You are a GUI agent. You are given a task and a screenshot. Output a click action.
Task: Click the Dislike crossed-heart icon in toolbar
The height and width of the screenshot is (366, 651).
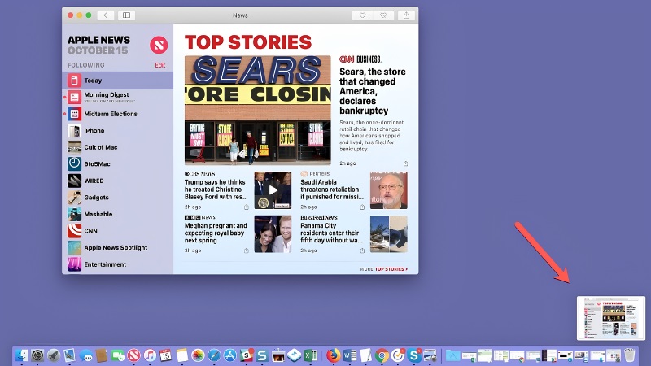pyautogui.click(x=383, y=15)
